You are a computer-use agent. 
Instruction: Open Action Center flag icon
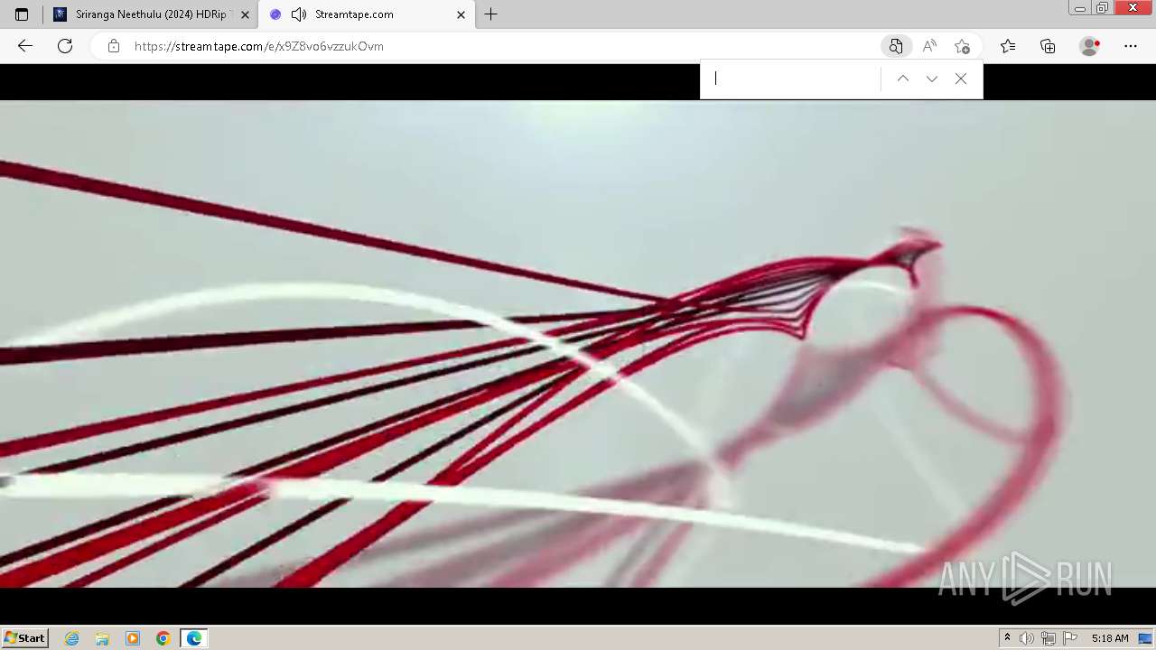tap(1070, 638)
